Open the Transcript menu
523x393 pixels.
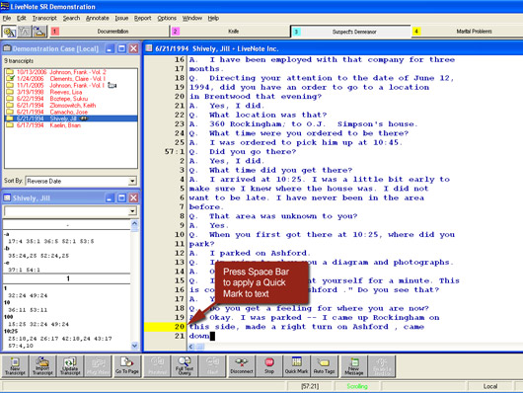[44, 18]
